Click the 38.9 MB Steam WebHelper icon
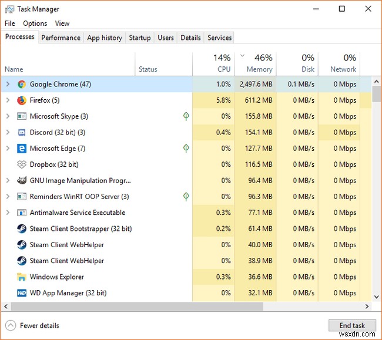The image size is (382, 340). click(x=22, y=261)
